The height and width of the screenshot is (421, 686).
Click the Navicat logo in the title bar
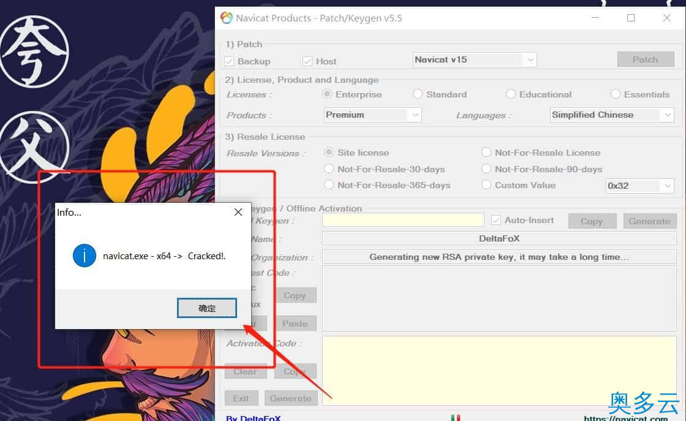(226, 18)
